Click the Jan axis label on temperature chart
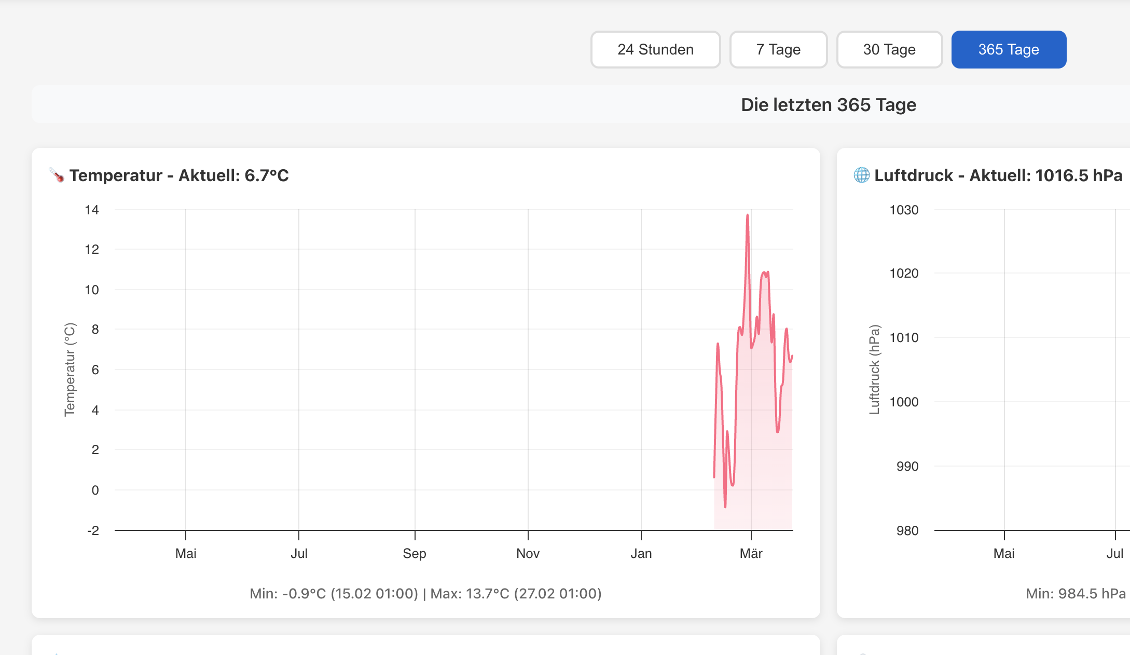Viewport: 1130px width, 655px height. [641, 553]
